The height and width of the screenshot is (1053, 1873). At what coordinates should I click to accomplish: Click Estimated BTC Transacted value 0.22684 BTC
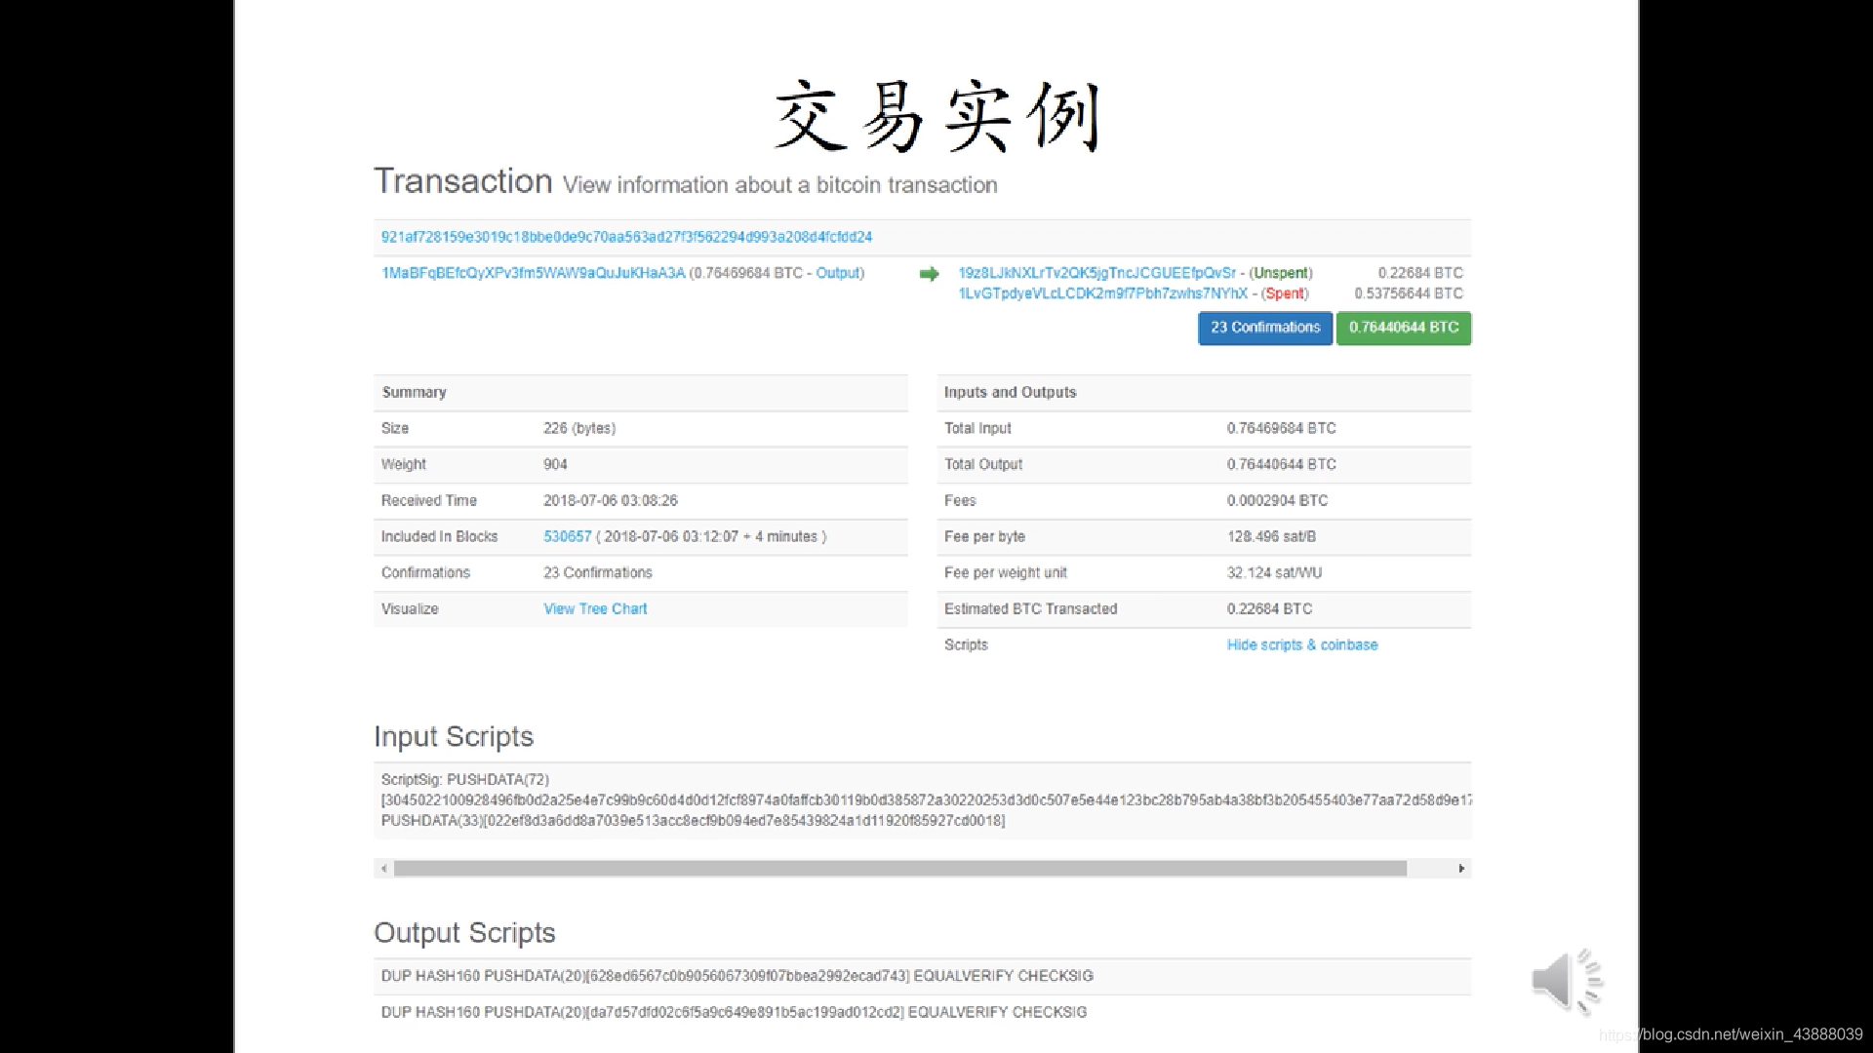tap(1269, 608)
